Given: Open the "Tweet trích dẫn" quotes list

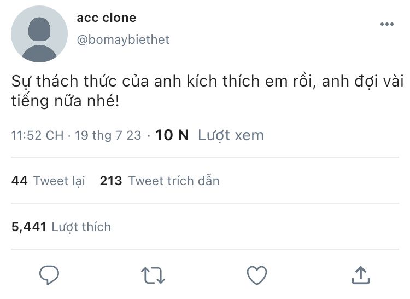Looking at the screenshot, I should (x=173, y=181).
